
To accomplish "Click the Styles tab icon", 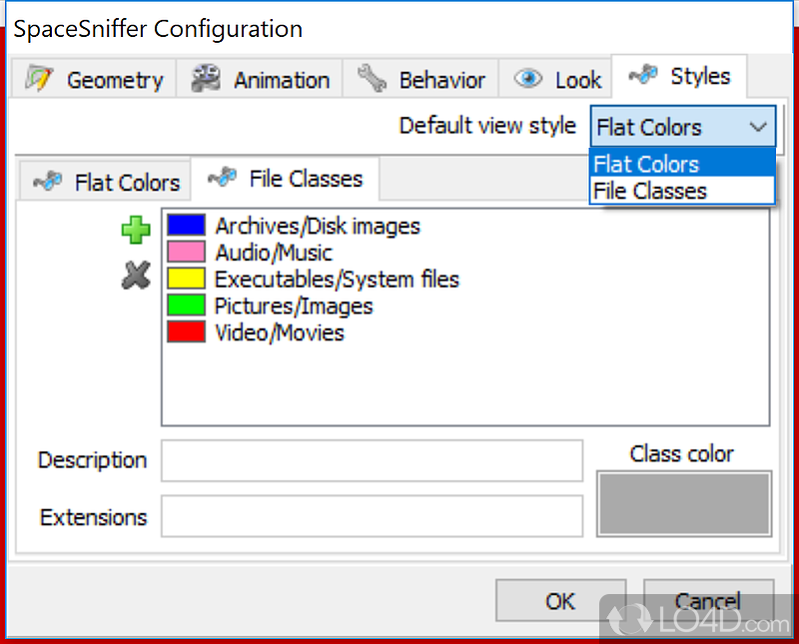I will coord(643,75).
